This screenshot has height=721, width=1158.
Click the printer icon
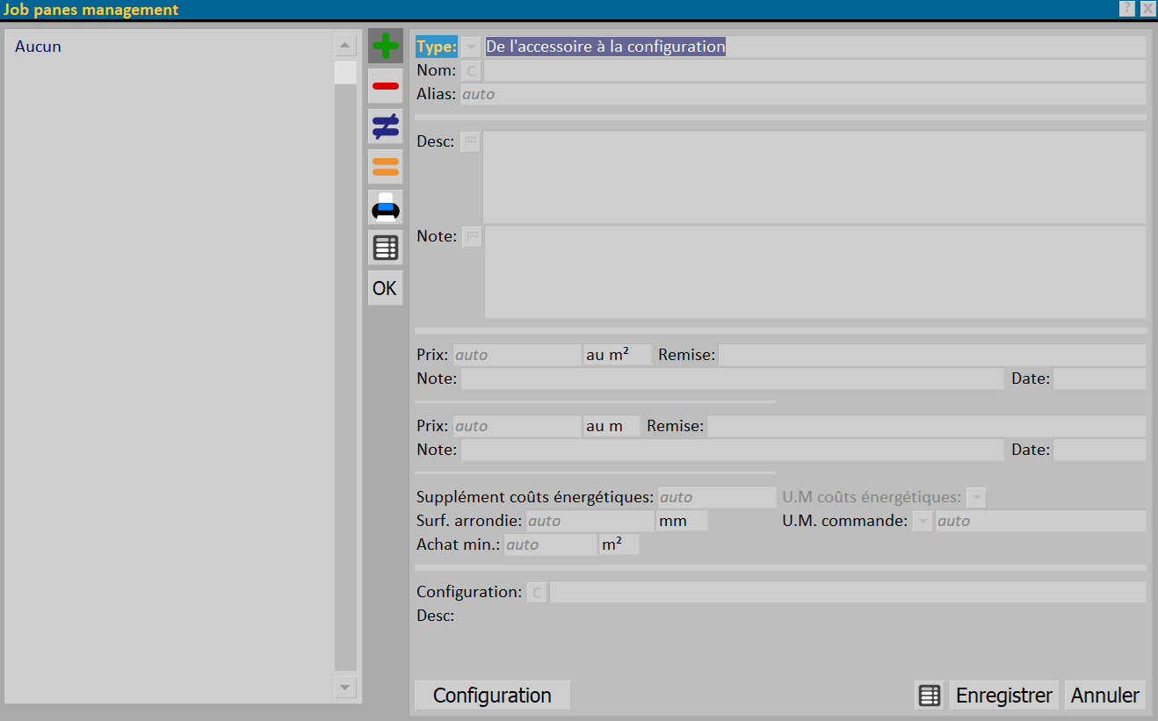coord(385,207)
